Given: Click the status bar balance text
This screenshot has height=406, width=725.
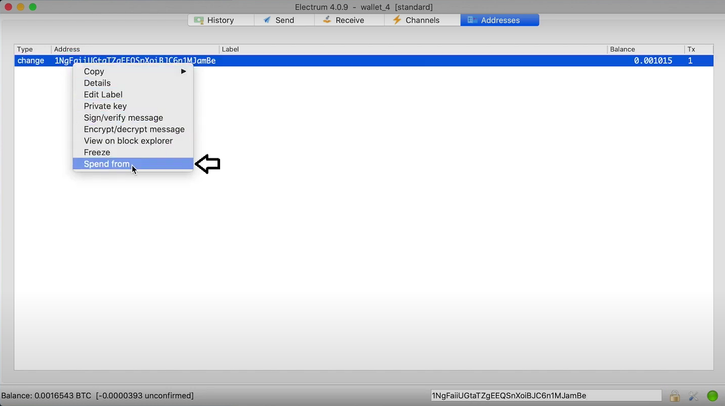Looking at the screenshot, I should [97, 396].
